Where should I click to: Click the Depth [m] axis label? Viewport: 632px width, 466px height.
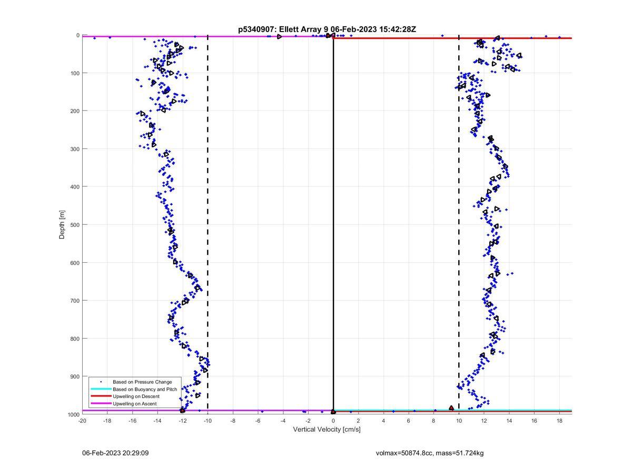[x=62, y=225]
